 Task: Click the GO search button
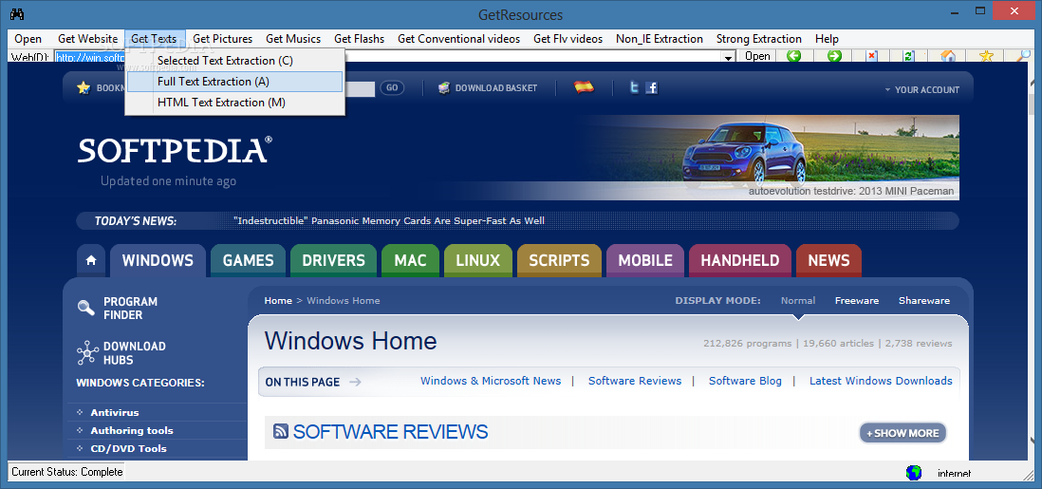(392, 87)
